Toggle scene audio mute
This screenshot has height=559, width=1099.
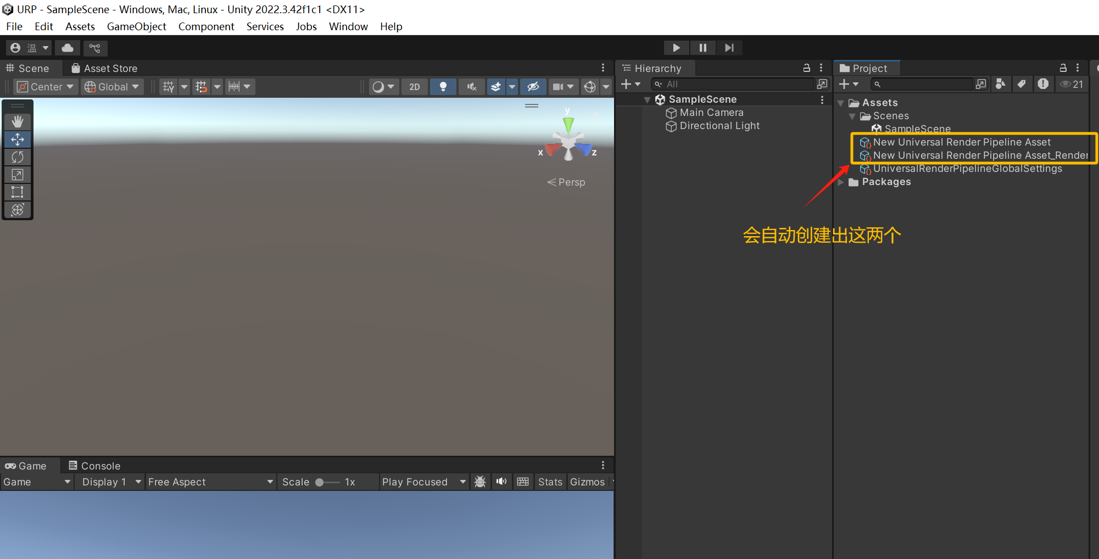pyautogui.click(x=472, y=87)
